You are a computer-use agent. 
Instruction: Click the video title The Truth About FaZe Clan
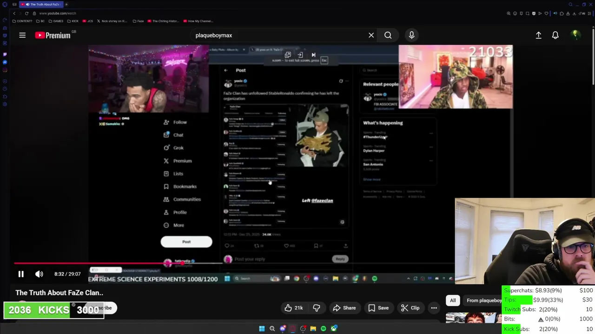point(59,293)
